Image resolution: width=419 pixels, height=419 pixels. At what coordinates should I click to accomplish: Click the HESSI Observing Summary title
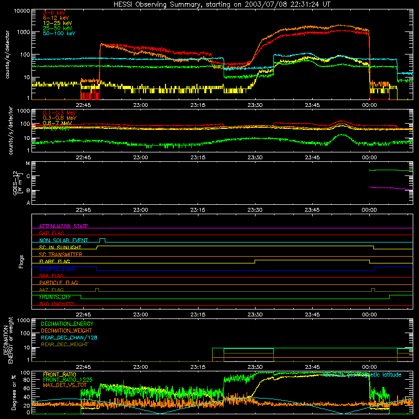click(222, 4)
